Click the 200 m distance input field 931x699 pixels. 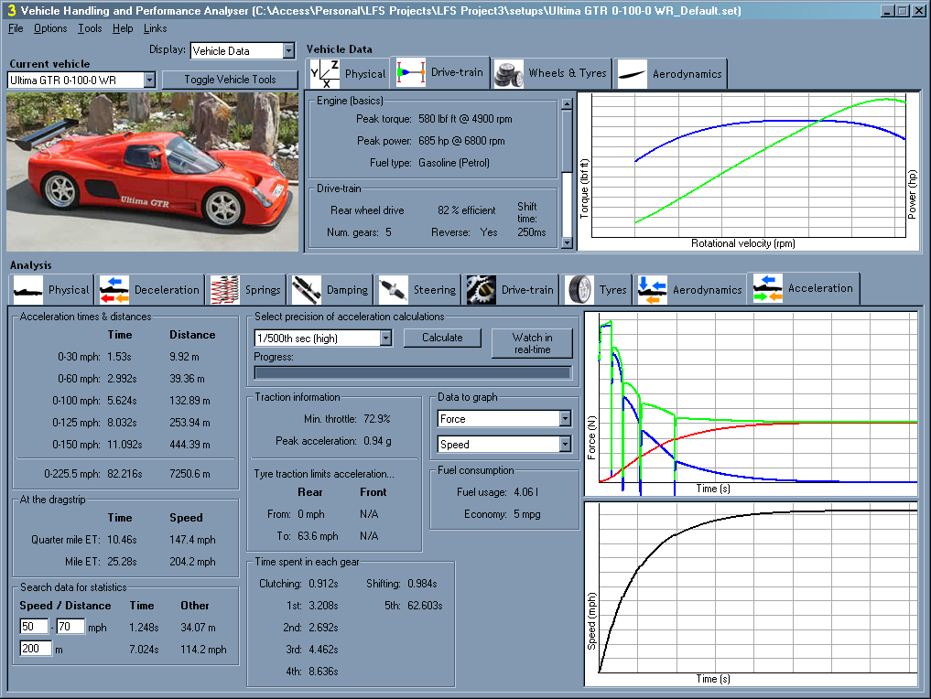[x=36, y=649]
